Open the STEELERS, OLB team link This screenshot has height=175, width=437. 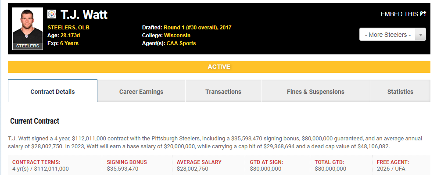[x=68, y=28]
